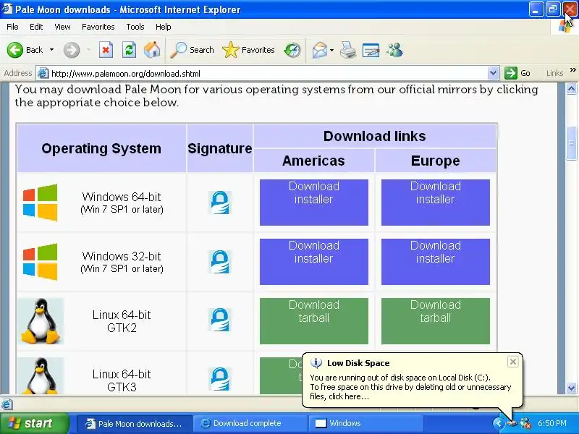Screen dimensions: 579x434
Task: Click the Linux 64-bit GTK3 label
Action: tap(122, 380)
